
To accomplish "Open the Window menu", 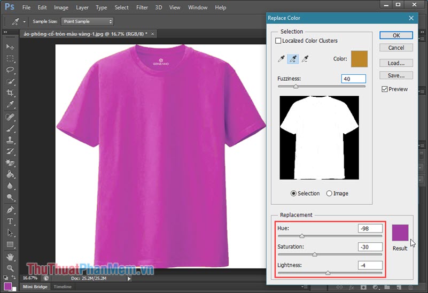I will [x=198, y=7].
